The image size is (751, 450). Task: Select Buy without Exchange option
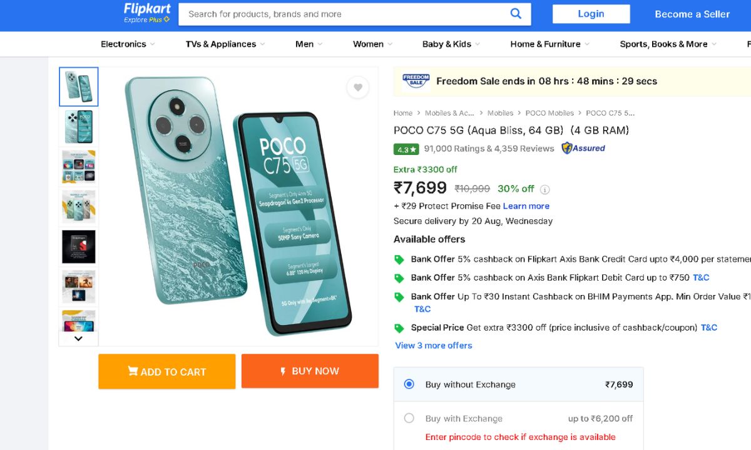409,384
